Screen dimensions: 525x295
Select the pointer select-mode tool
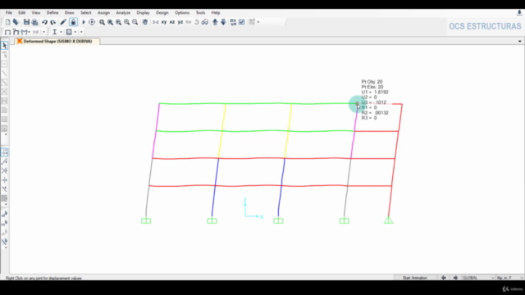4,46
